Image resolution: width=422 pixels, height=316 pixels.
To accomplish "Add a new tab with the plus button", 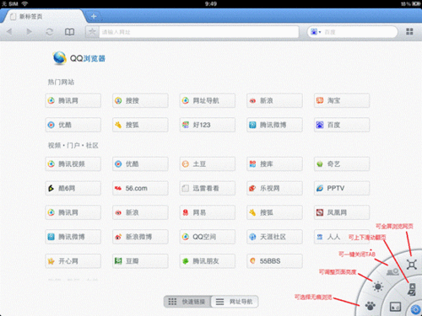I will [x=94, y=16].
